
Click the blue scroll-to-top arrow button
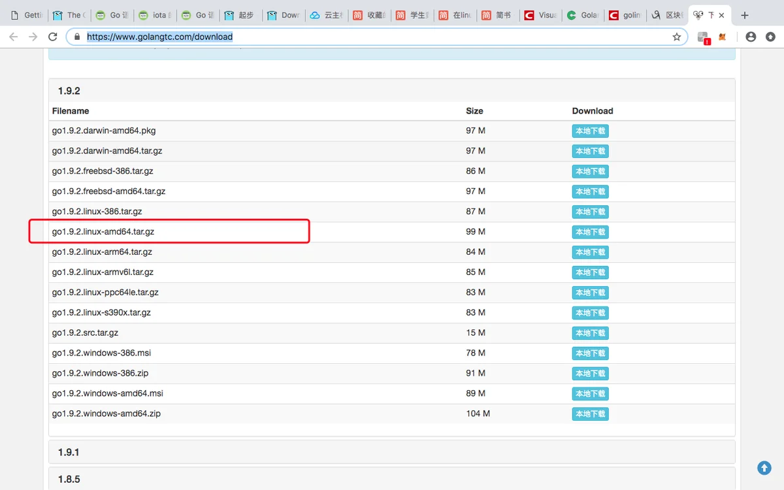tap(764, 468)
